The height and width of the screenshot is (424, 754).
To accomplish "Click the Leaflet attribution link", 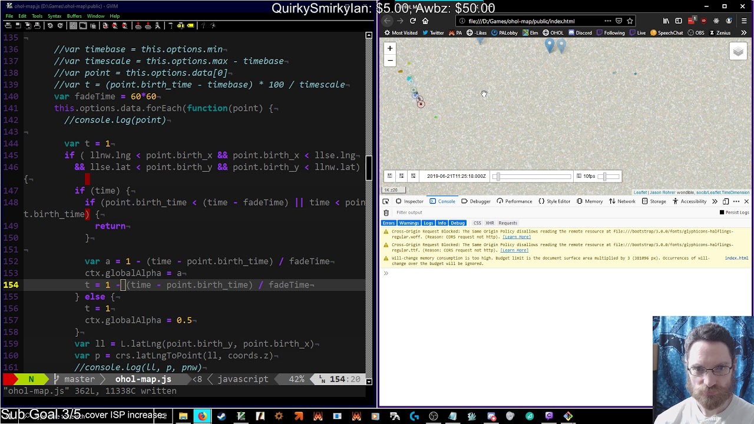I will (x=640, y=192).
